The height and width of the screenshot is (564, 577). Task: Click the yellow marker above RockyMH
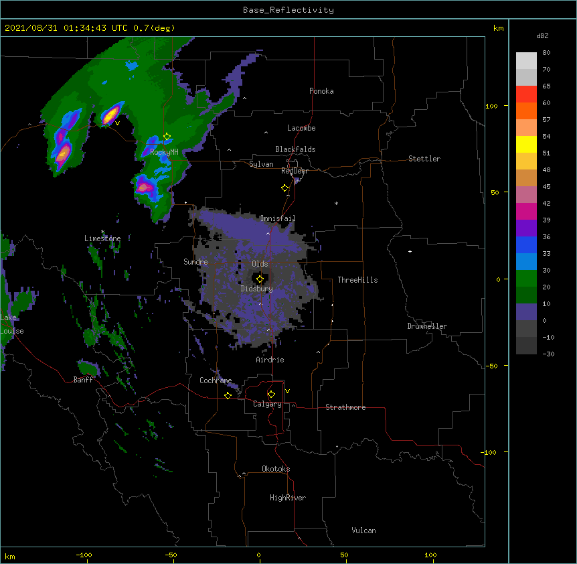tap(167, 137)
